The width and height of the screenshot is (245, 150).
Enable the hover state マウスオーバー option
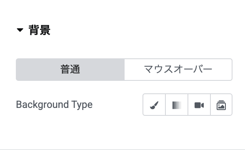click(178, 70)
